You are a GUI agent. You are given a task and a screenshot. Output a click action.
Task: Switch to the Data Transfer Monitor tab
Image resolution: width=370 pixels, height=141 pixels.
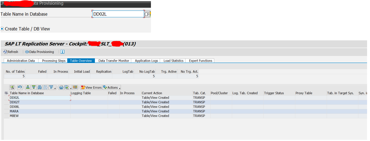[x=114, y=61]
